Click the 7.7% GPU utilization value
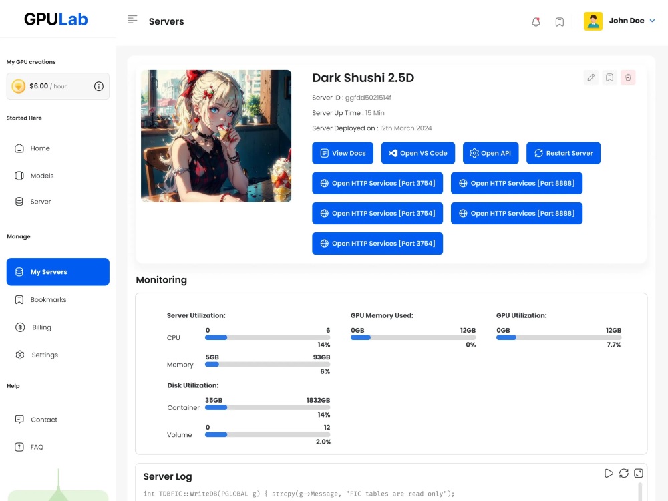The width and height of the screenshot is (668, 501). pos(614,345)
